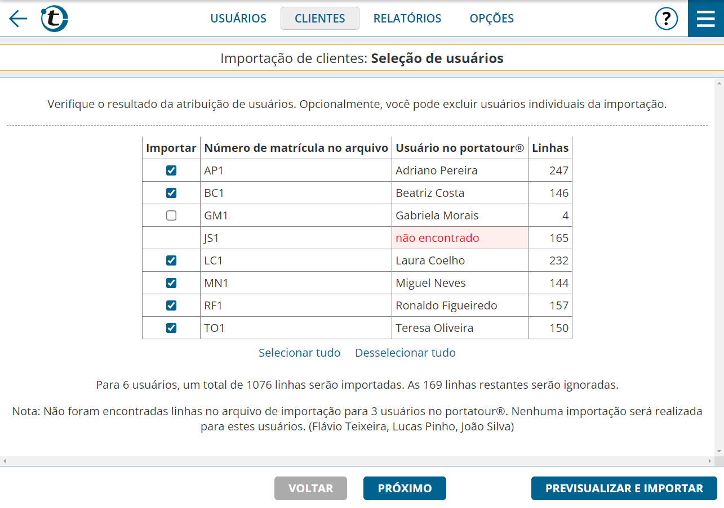
Task: Select the 'Teresa Oliveira' cell
Action: [460, 328]
